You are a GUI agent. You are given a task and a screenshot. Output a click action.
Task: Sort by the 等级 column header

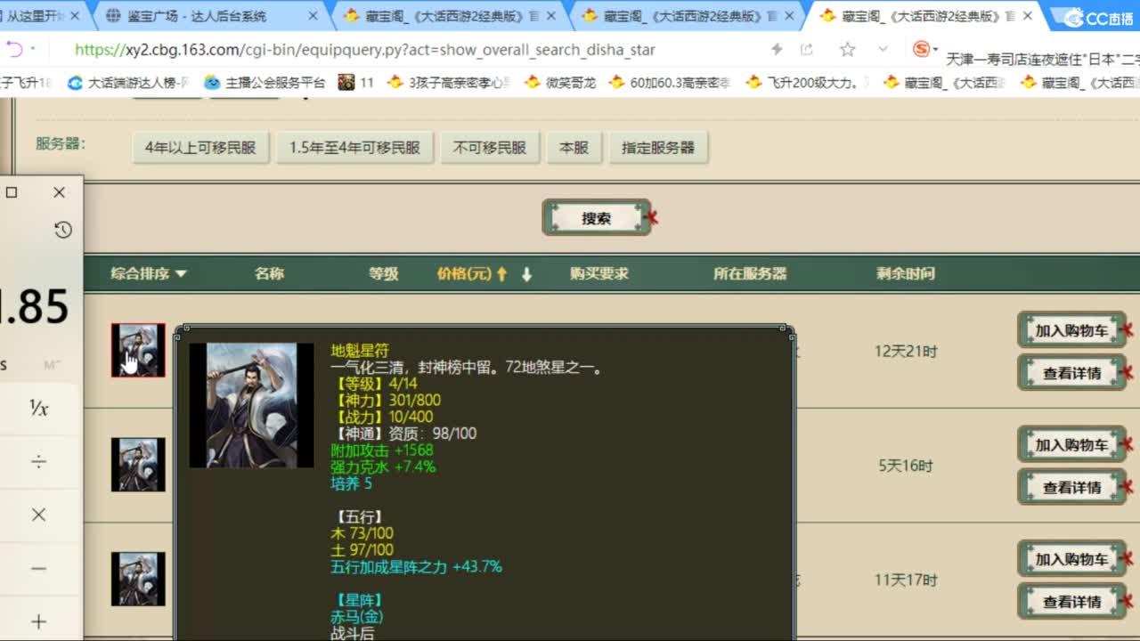tap(384, 273)
